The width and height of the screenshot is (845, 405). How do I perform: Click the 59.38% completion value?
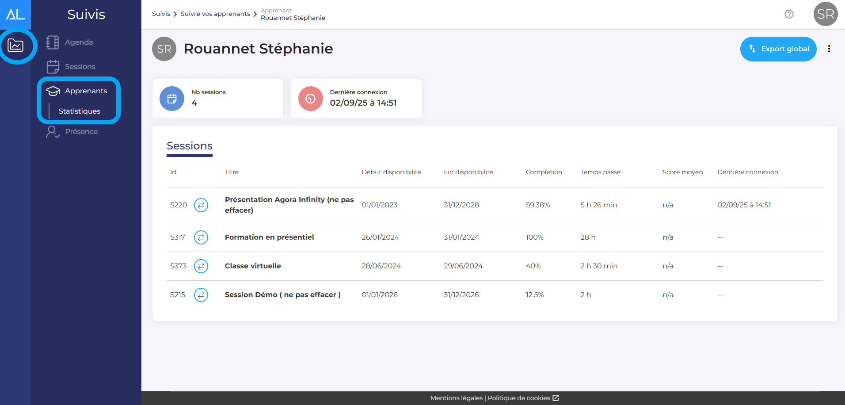coord(538,205)
